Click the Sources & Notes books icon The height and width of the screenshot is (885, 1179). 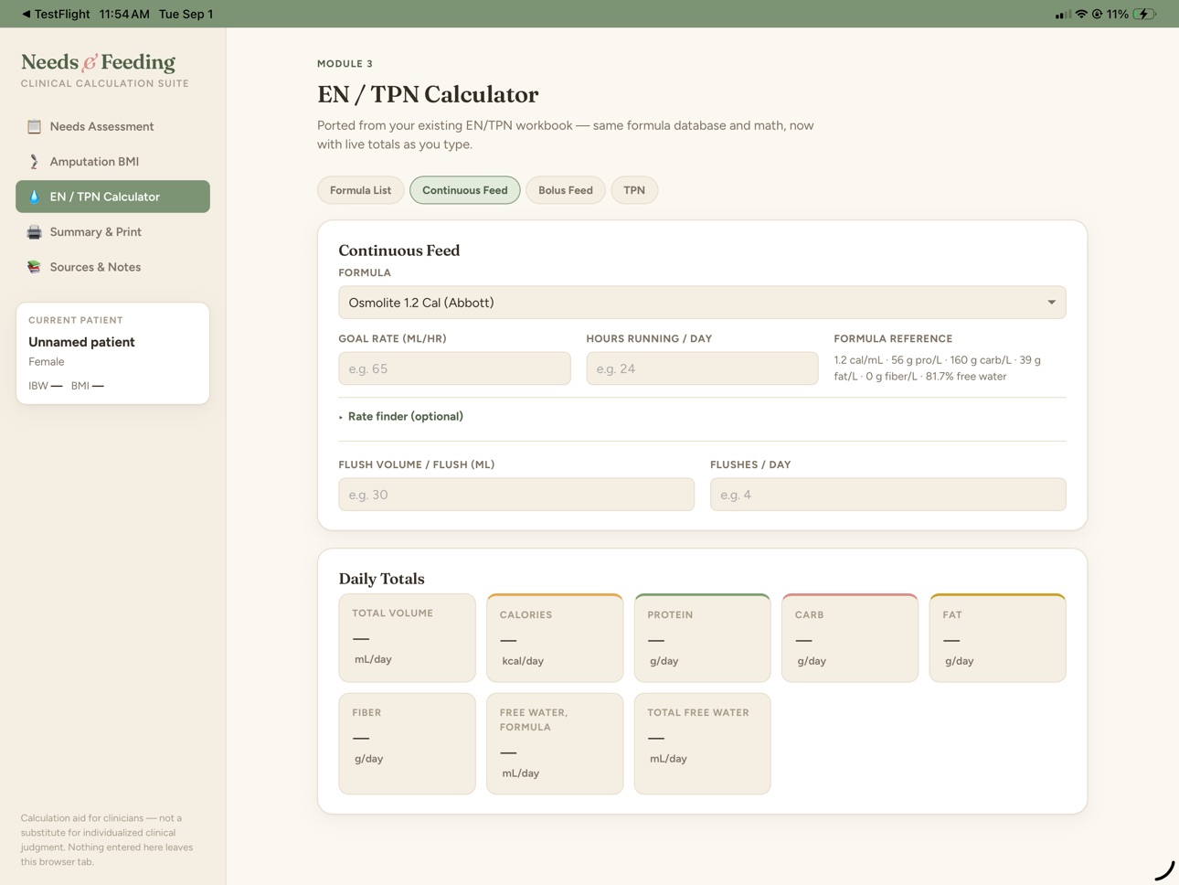pos(34,267)
